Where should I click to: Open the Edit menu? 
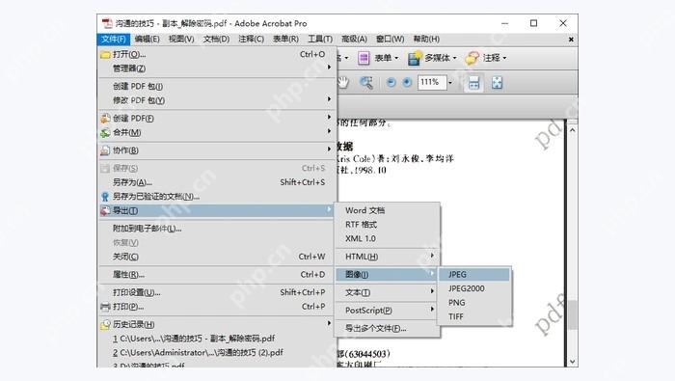pos(148,40)
